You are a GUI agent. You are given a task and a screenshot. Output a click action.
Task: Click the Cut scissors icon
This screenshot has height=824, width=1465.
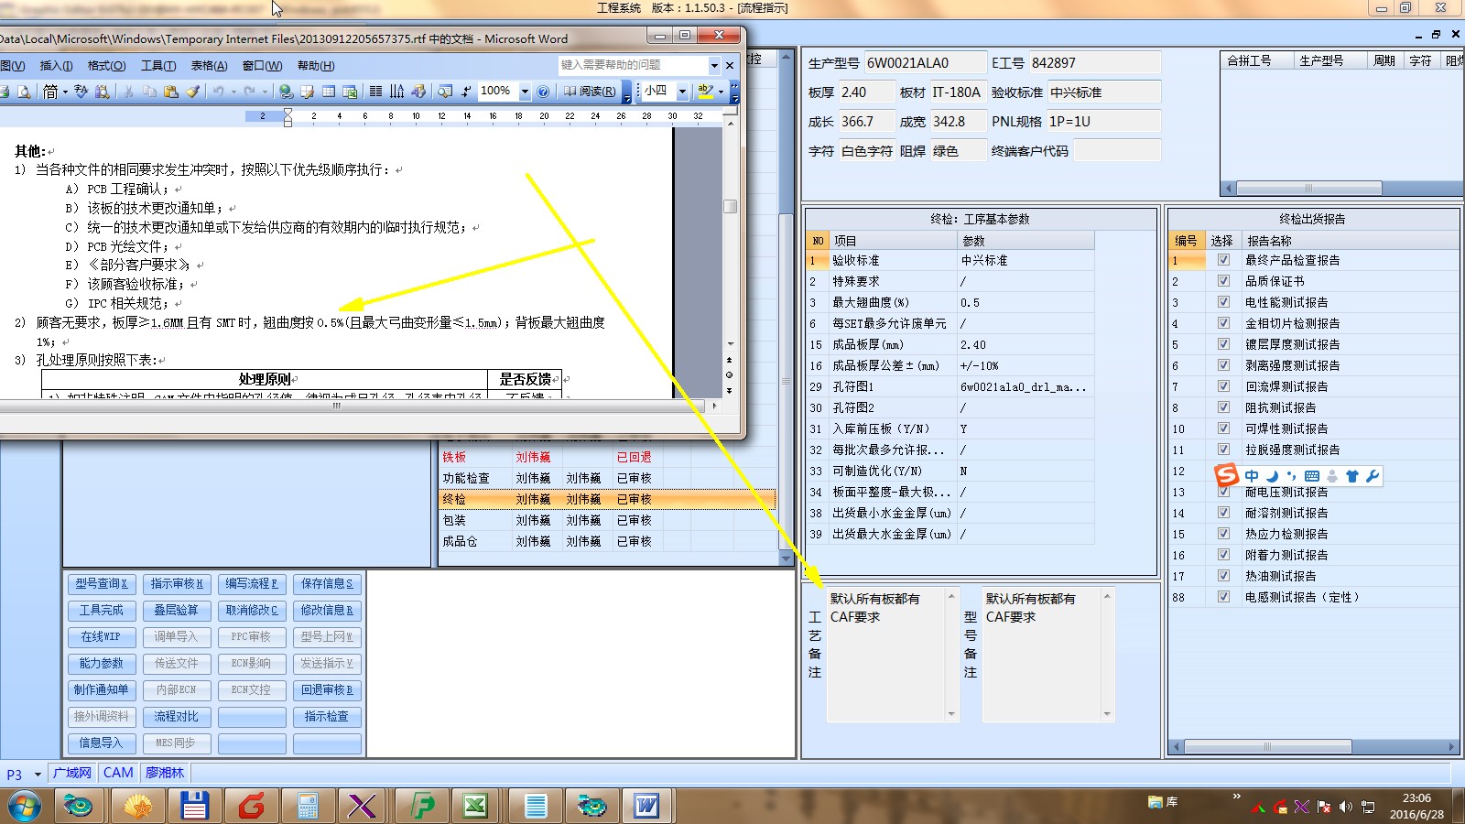(128, 92)
